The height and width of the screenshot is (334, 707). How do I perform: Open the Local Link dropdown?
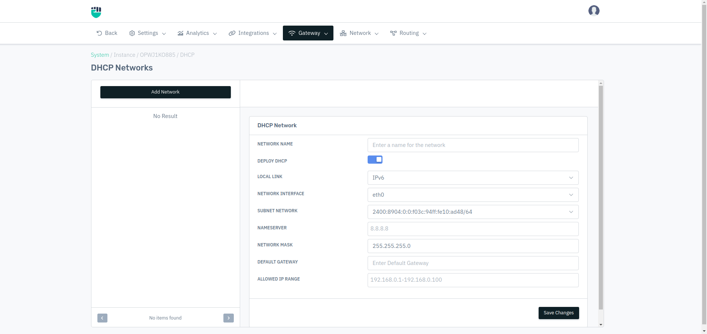[473, 178]
